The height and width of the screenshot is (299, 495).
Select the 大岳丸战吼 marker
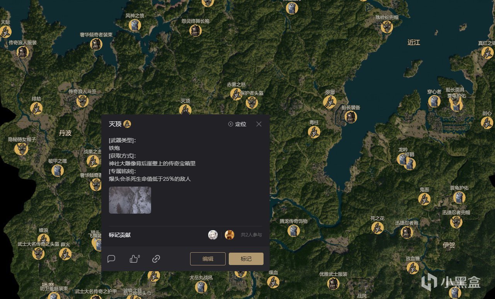(201, 287)
